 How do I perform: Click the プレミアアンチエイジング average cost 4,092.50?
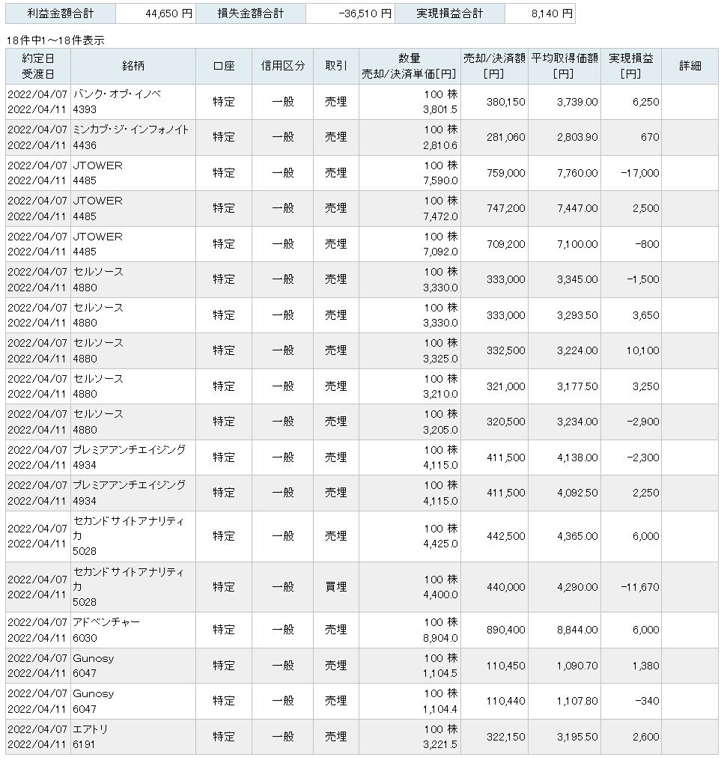577,493
